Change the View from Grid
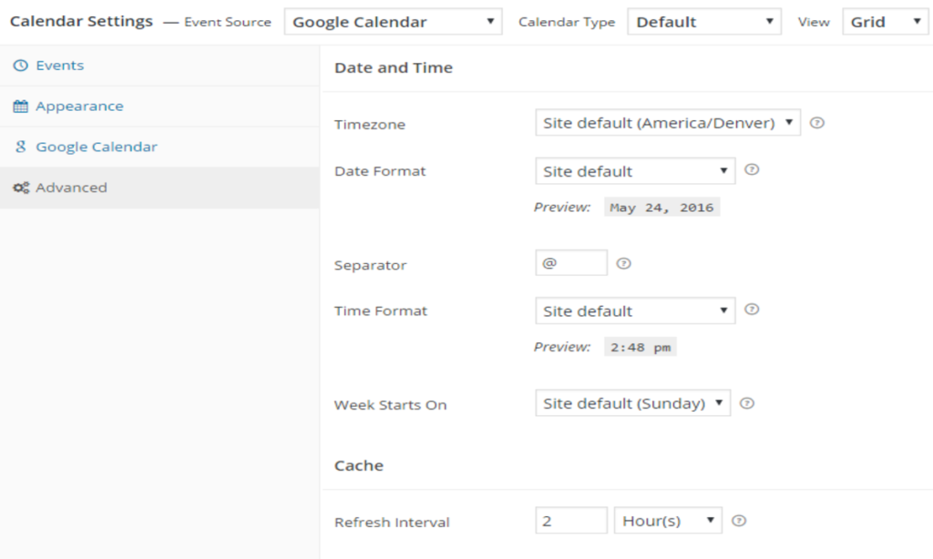This screenshot has width=933, height=559. pos(885,20)
